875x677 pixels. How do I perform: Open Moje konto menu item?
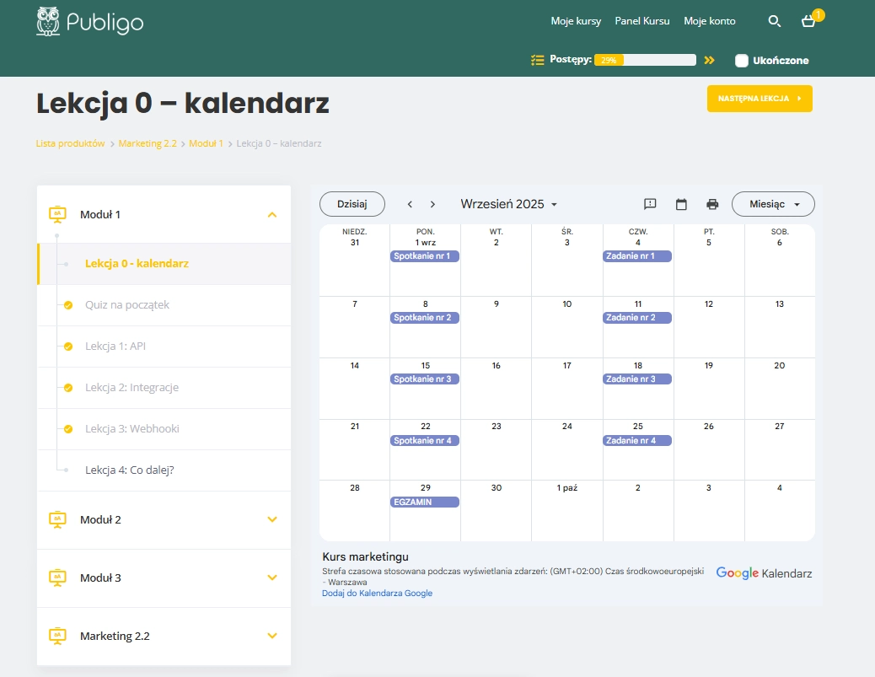point(709,21)
